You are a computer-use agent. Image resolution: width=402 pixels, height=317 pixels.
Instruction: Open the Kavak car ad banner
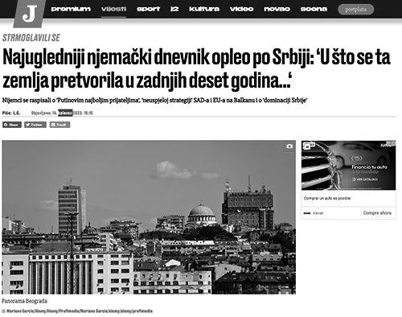click(x=348, y=166)
